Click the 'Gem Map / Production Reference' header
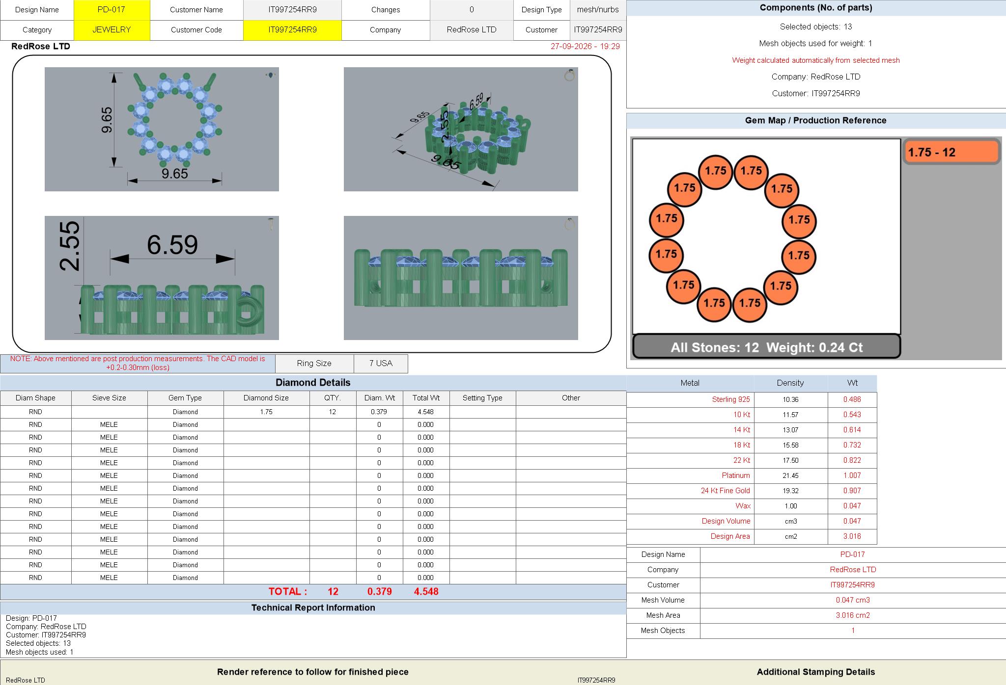The image size is (1006, 685). pos(816,121)
